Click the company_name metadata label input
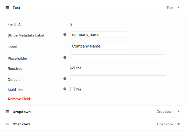Image resolution: width=188 pixels, height=131 pixels. tap(99, 35)
